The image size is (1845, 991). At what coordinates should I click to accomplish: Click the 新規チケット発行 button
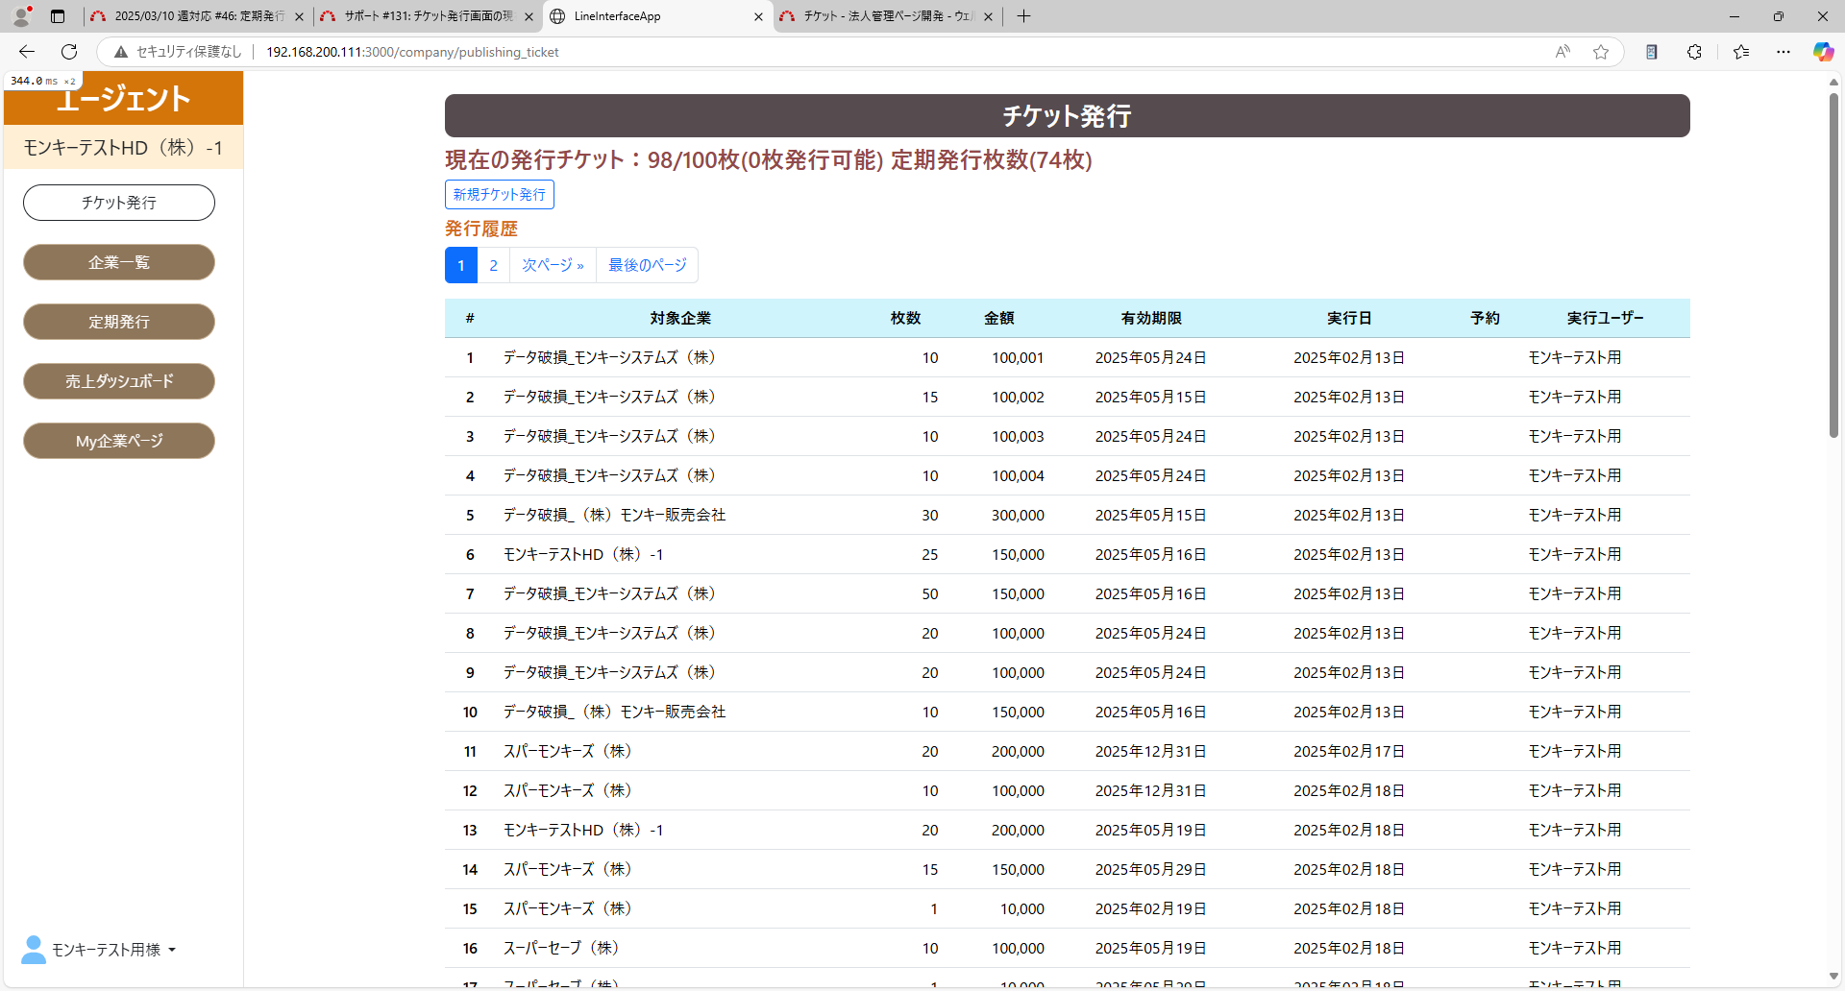(499, 194)
